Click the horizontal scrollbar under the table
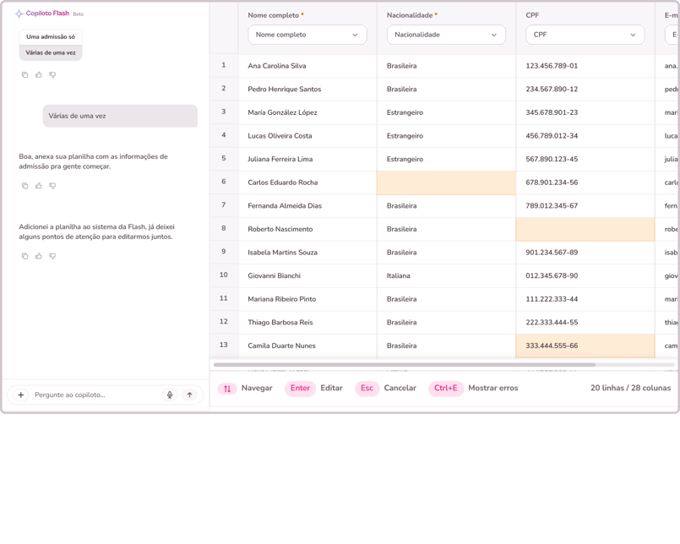680x544 pixels. pyautogui.click(x=404, y=365)
